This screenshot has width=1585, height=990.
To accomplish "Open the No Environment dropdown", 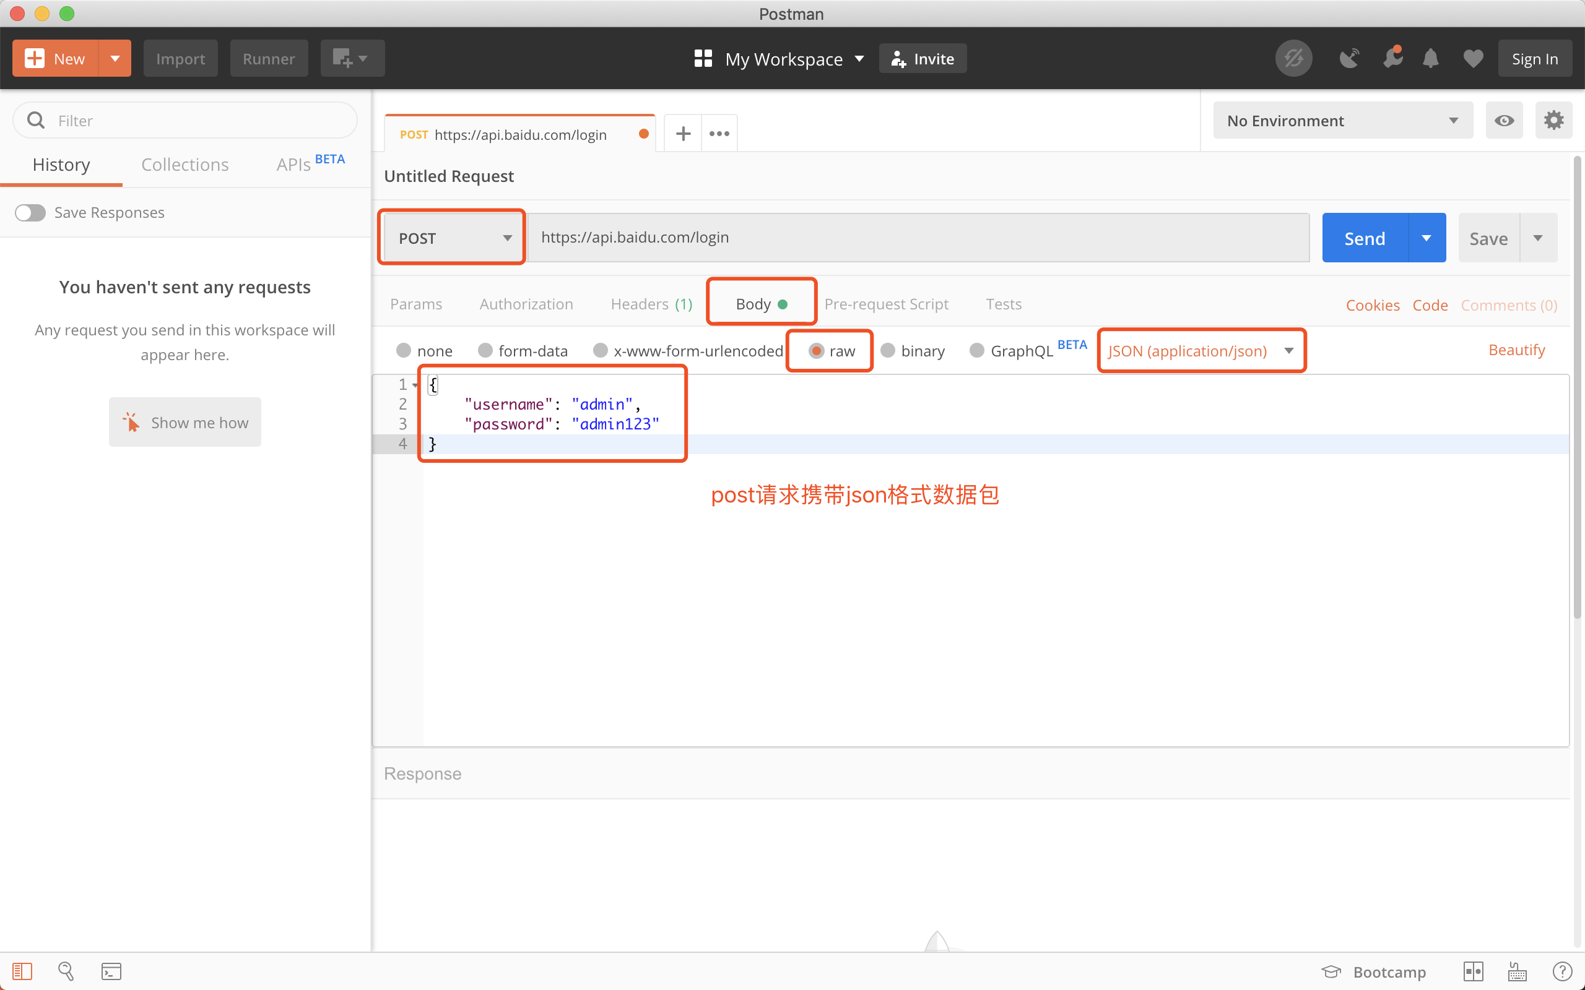I will click(1342, 120).
